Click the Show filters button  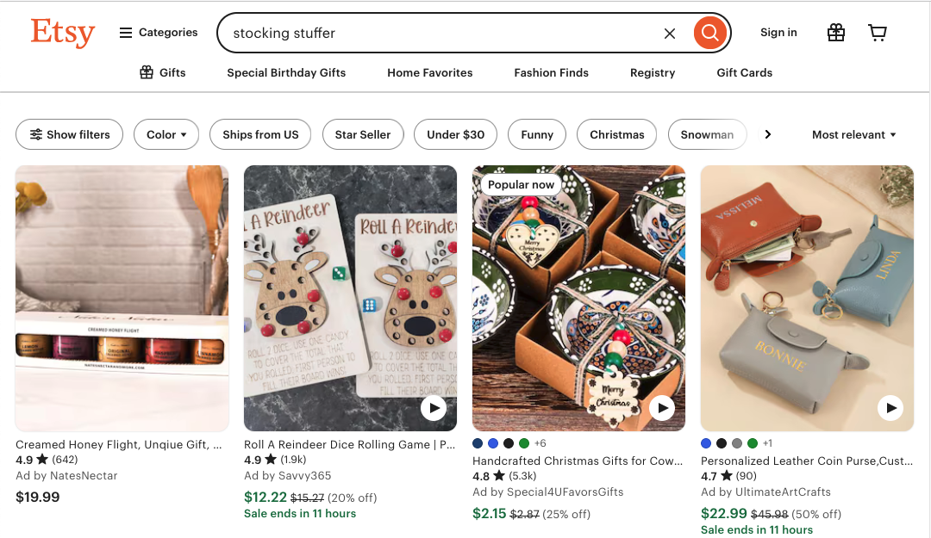click(70, 134)
